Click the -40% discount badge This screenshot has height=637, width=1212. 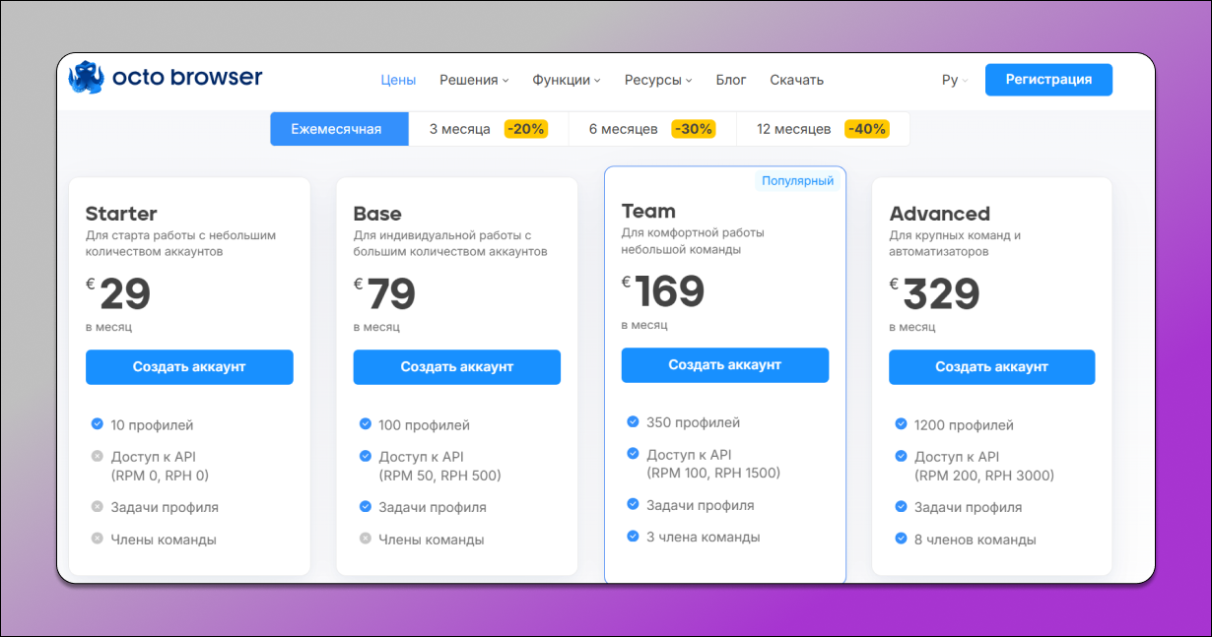coord(867,129)
